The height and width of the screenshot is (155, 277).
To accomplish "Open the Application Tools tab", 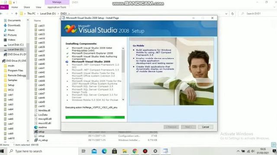I will 57,7.
